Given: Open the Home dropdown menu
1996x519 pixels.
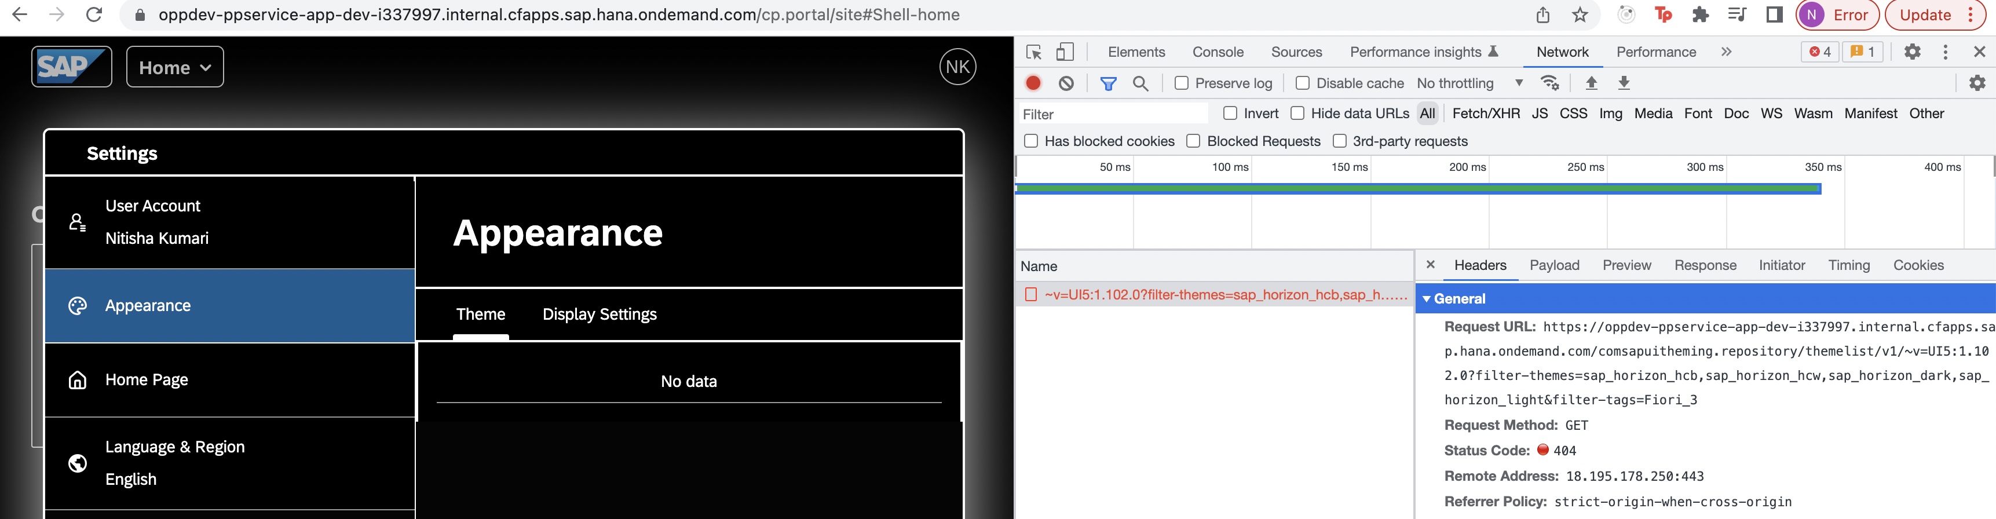Looking at the screenshot, I should click(x=175, y=67).
